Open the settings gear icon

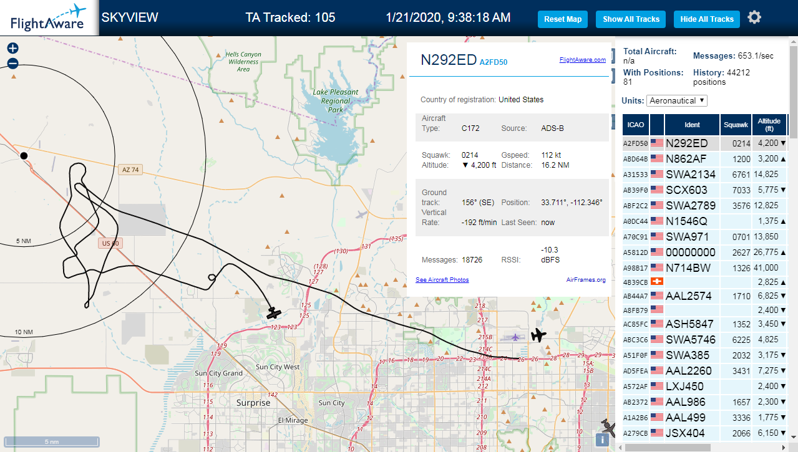click(754, 17)
